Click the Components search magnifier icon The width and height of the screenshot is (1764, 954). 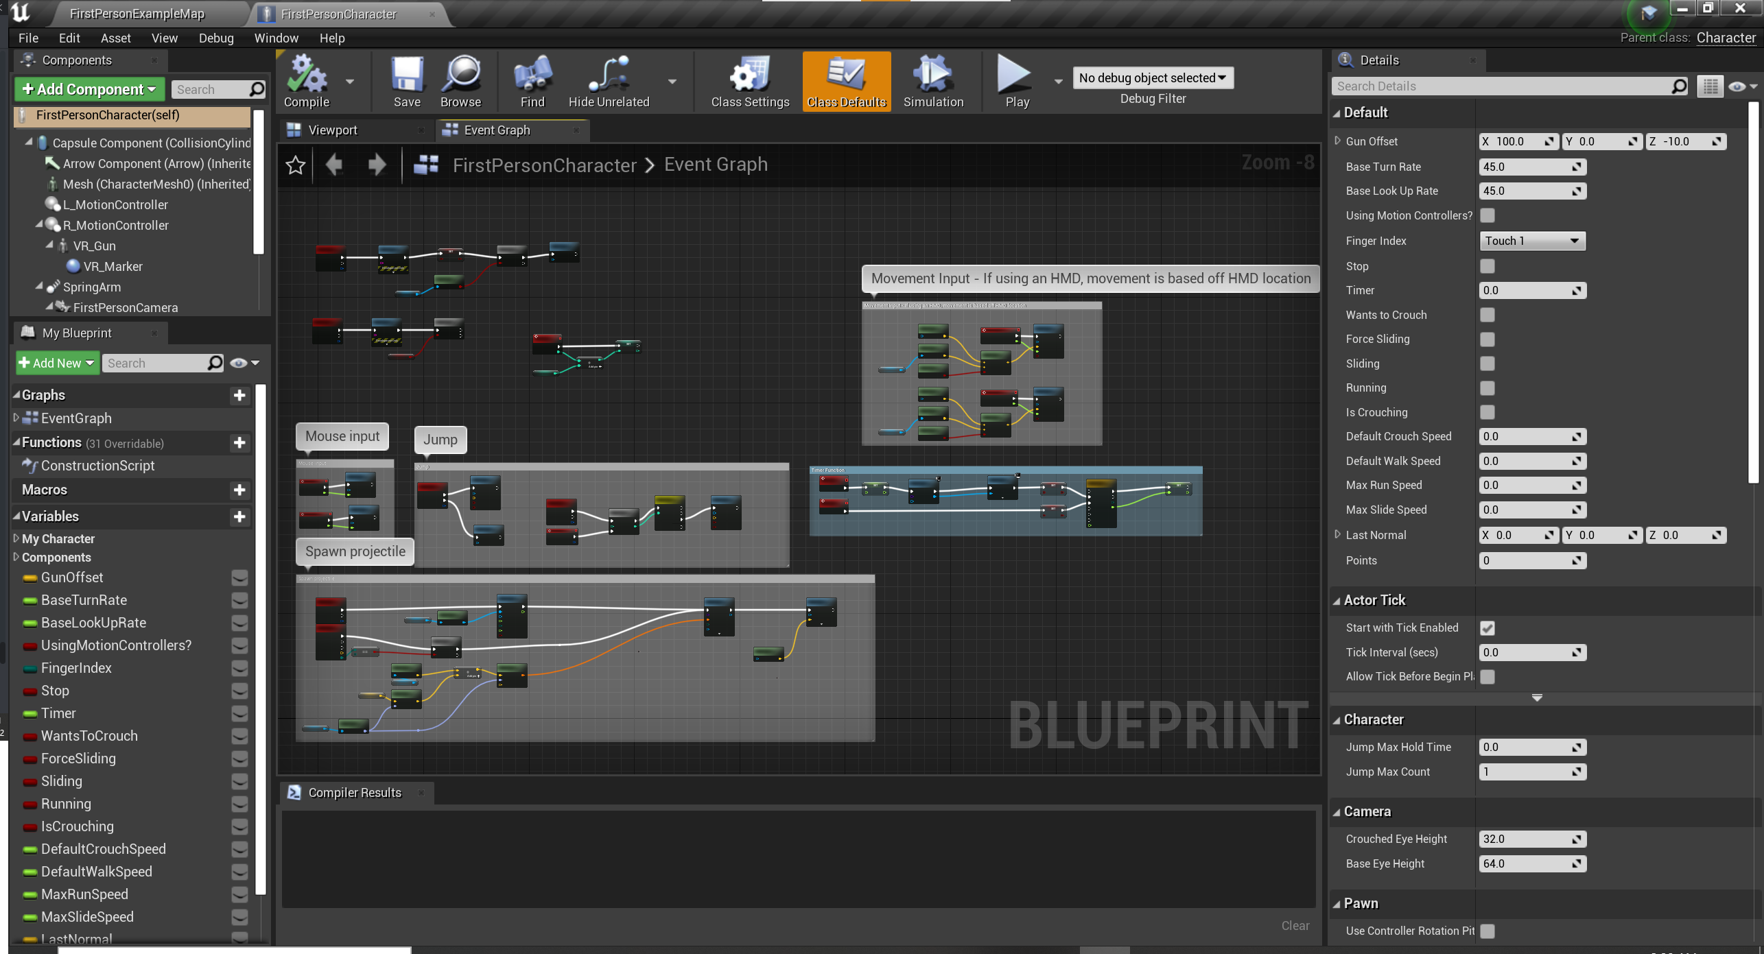click(257, 89)
